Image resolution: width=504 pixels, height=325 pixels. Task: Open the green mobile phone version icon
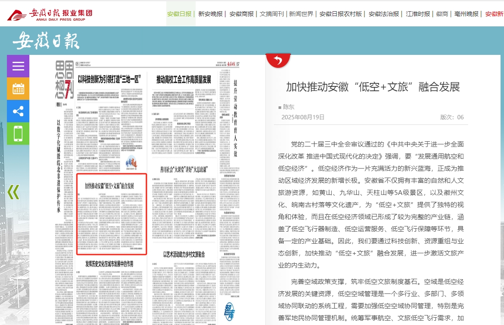18,134
